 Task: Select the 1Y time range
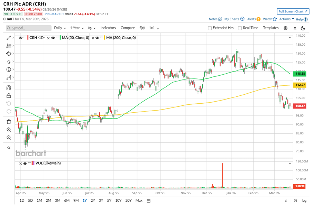point(84,200)
